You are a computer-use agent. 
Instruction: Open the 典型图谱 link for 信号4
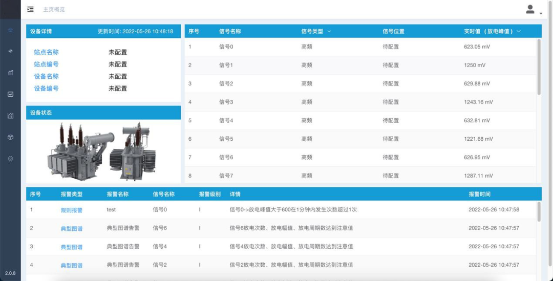click(x=72, y=247)
